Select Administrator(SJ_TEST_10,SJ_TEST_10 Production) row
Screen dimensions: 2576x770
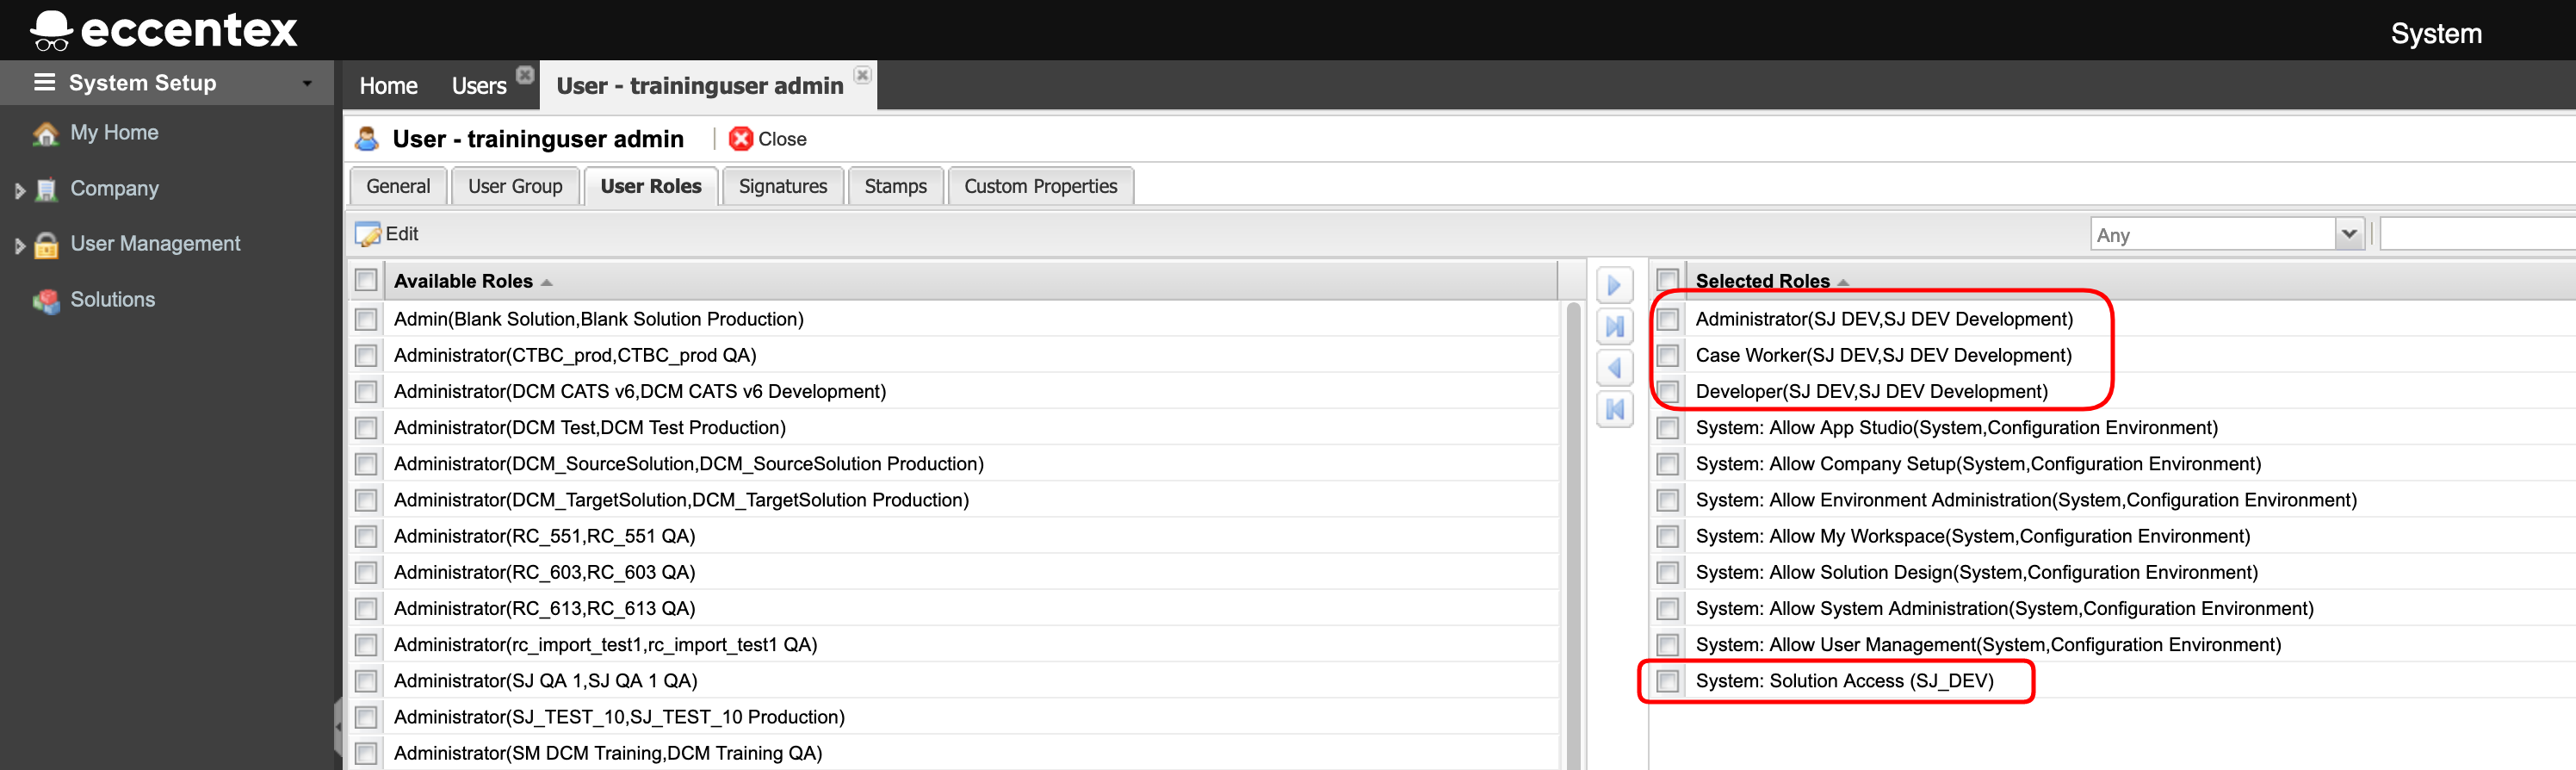click(x=955, y=717)
